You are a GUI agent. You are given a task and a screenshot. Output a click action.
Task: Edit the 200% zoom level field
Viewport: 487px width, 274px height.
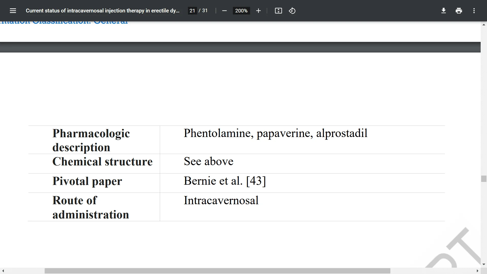241,11
